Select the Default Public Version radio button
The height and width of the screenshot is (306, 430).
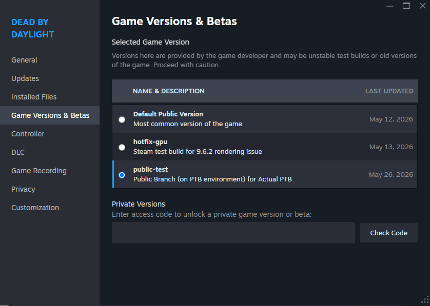tap(122, 120)
